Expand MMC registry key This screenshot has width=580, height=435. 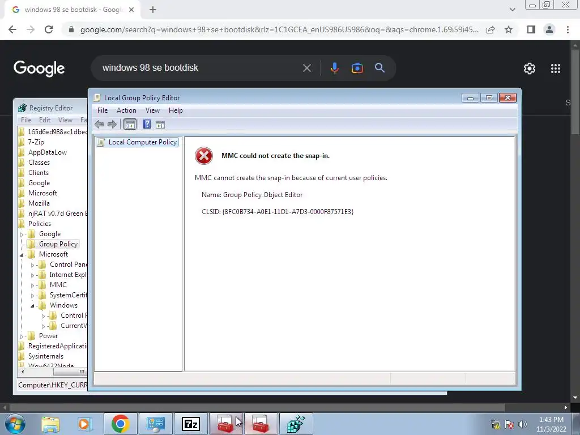32,285
